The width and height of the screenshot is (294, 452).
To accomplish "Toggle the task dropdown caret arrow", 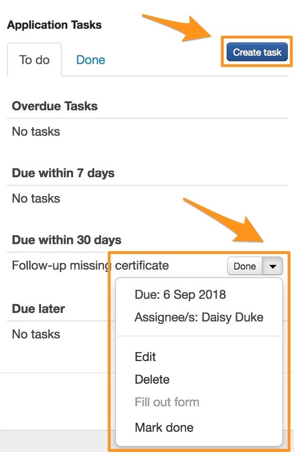I will tap(273, 266).
